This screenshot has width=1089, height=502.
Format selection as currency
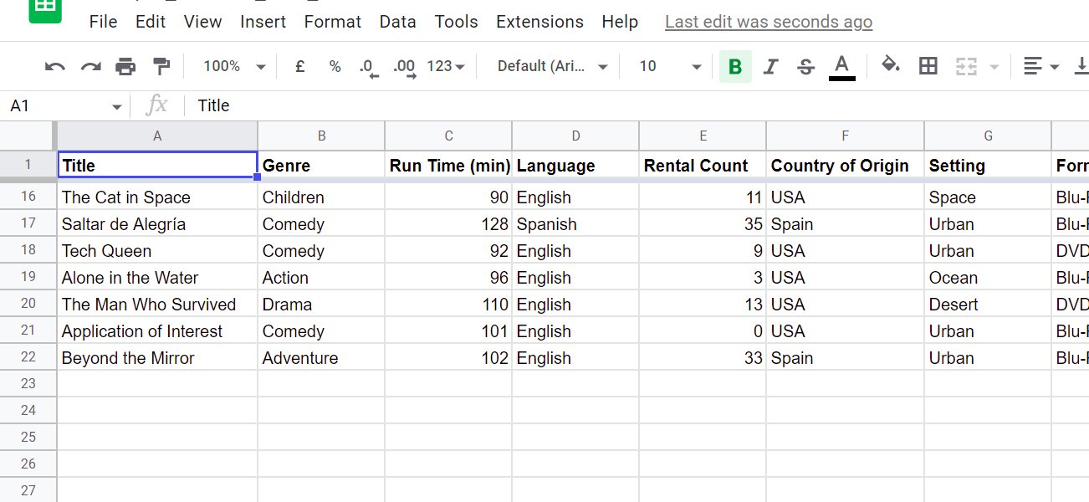pyautogui.click(x=299, y=65)
